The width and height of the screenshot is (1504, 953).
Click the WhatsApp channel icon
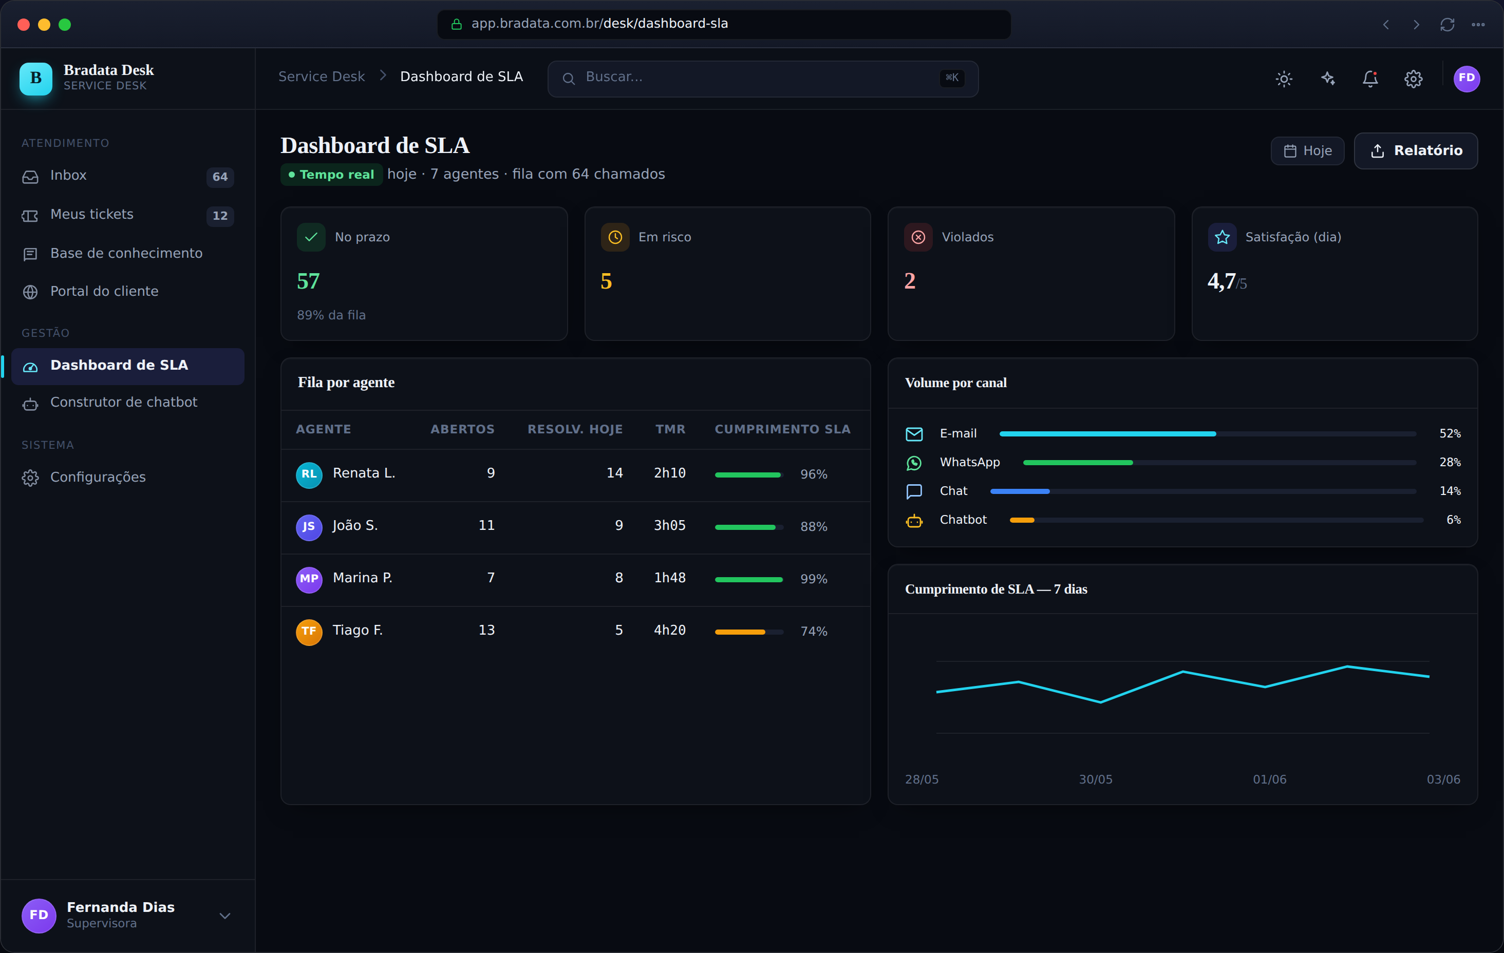click(x=914, y=463)
